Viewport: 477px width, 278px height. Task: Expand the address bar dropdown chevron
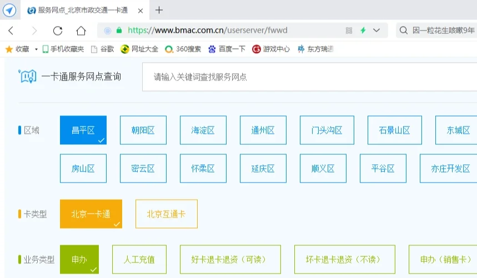[377, 31]
